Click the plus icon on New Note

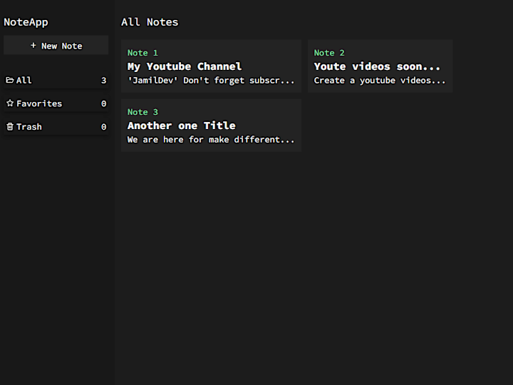(x=33, y=46)
